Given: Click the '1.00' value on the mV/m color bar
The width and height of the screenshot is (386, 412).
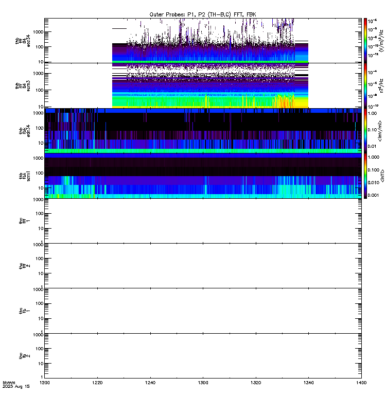Looking at the screenshot, I should tap(372, 113).
